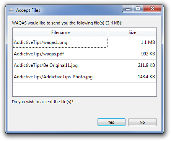Minimize the Accept Files dialog
The image size is (171, 141).
click(x=128, y=9)
